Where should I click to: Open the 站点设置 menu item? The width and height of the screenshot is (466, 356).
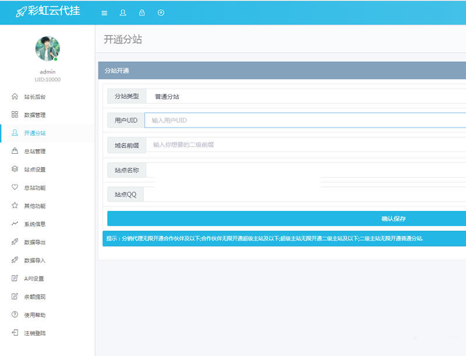tap(48, 170)
